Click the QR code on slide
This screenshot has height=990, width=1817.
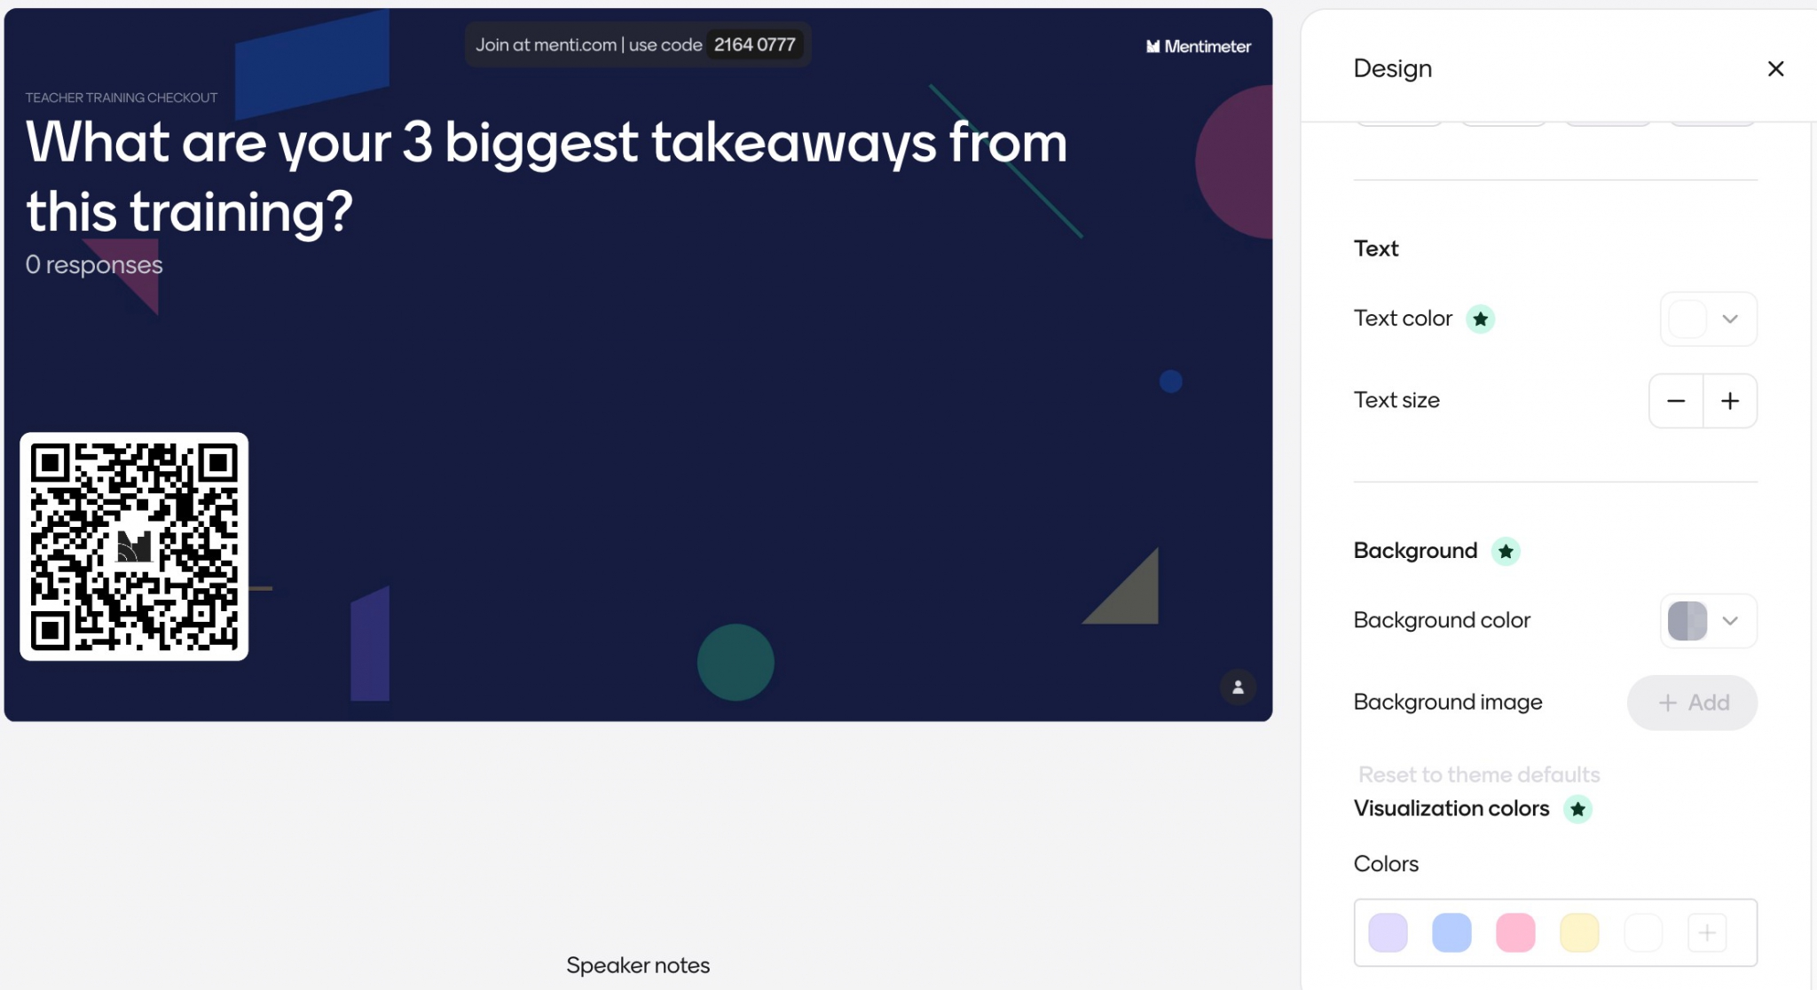pos(134,546)
